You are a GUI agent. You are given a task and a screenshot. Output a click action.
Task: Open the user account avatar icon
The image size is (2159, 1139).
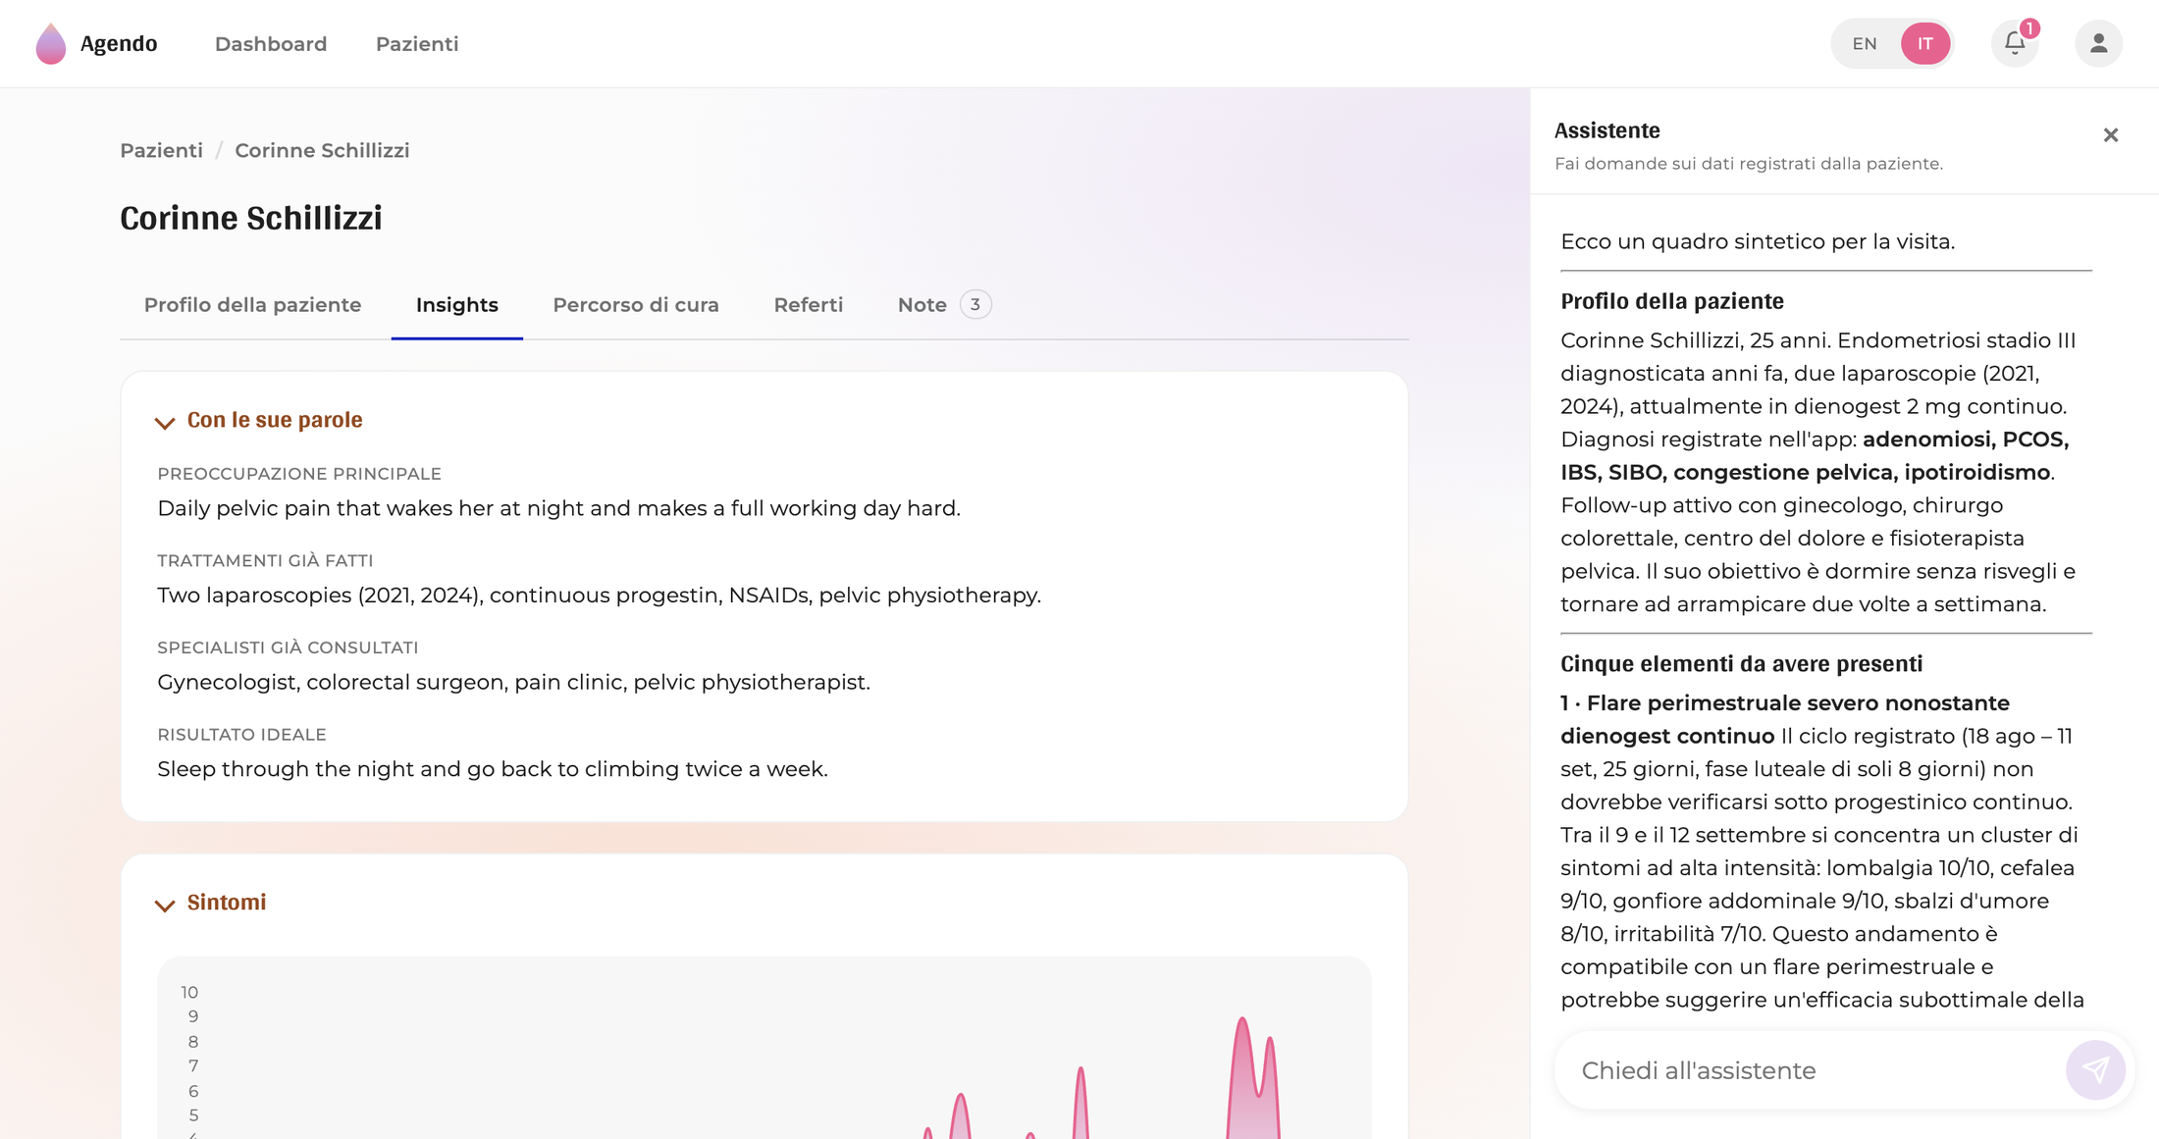[2098, 43]
